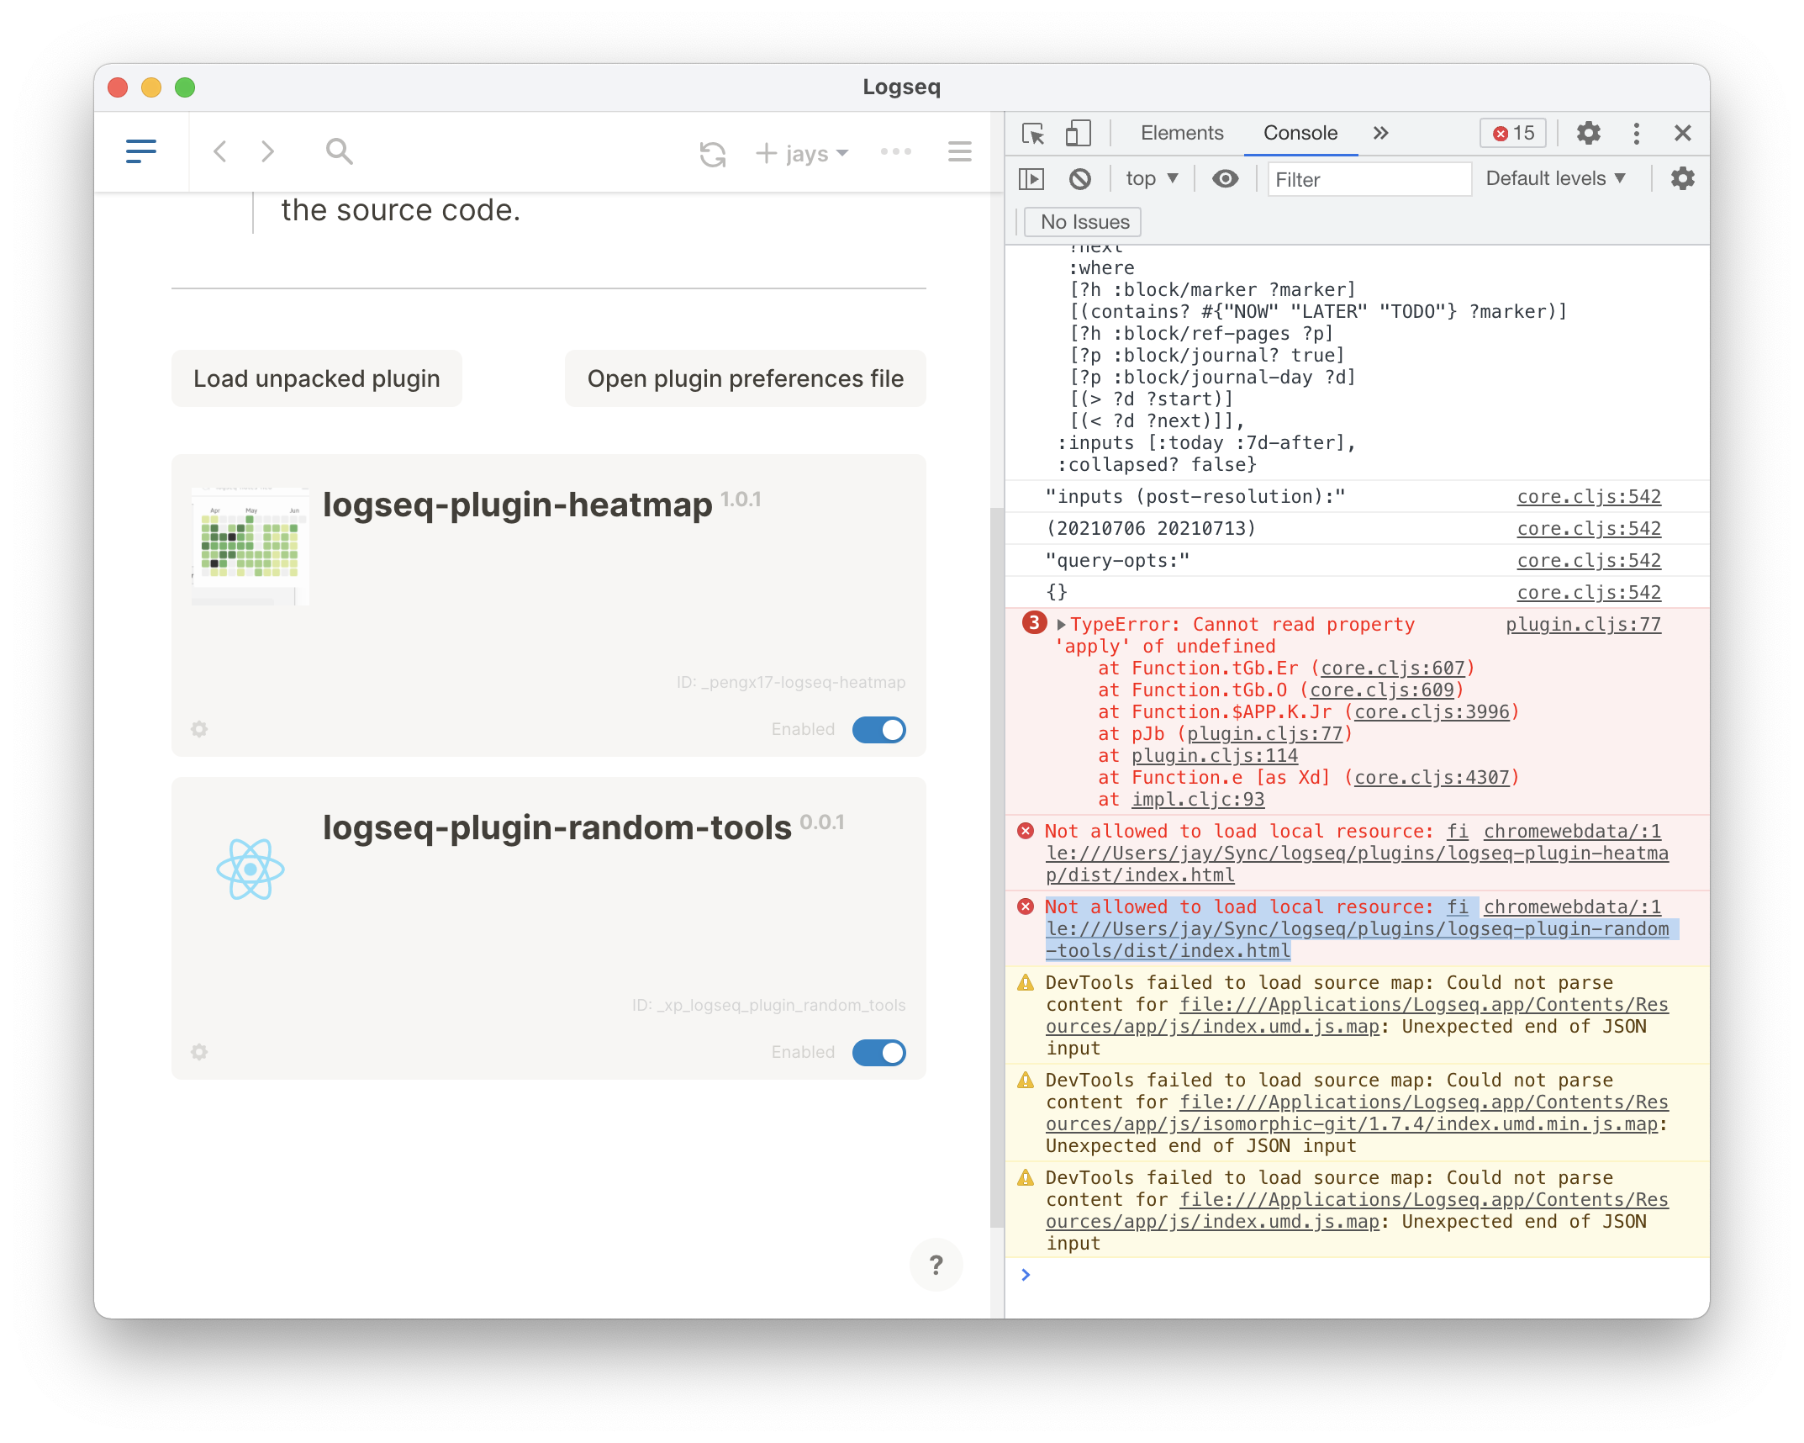Screen dimensions: 1804x1443
Task: Click the logseq-plugin-heatmap title
Action: [517, 505]
